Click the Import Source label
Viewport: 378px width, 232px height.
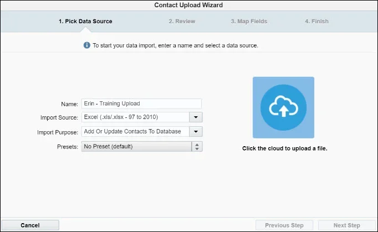(59, 118)
